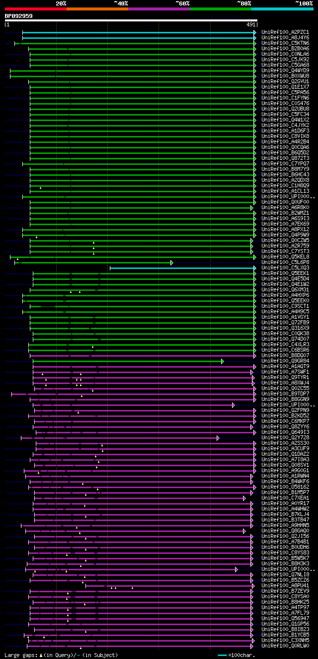Click the green alignment bar for Q9GR84
This screenshot has height=659, width=318.
128,361
